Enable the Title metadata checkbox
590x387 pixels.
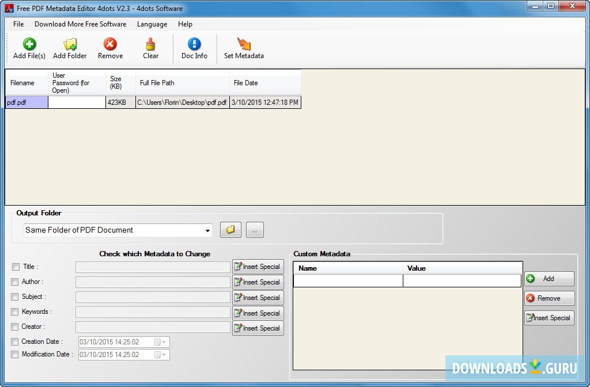pyautogui.click(x=16, y=267)
